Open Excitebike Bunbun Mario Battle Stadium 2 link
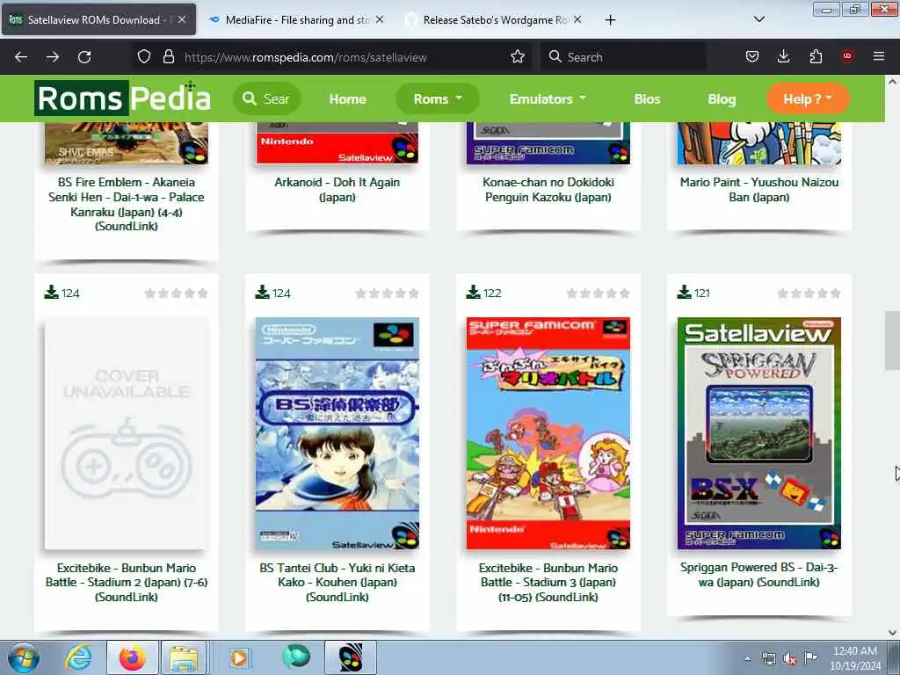Image resolution: width=900 pixels, height=675 pixels. click(127, 582)
